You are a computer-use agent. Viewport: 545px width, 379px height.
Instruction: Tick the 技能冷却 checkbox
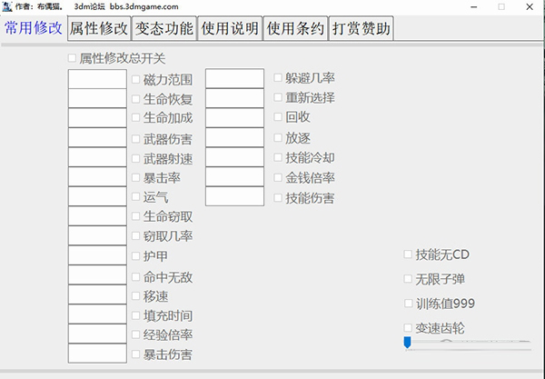278,157
